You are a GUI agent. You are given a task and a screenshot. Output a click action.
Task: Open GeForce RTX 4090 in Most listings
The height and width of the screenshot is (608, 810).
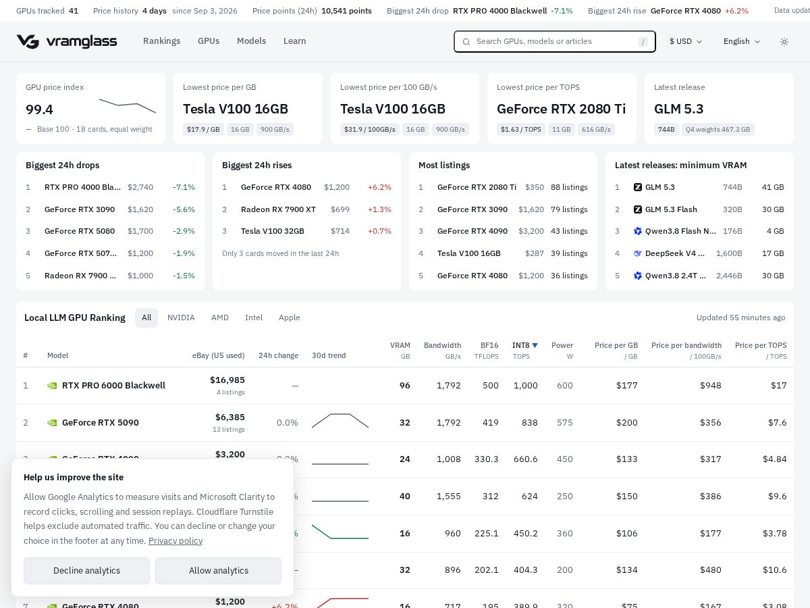(473, 231)
